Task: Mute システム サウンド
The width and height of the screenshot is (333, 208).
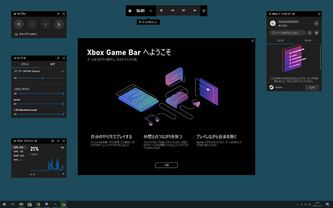Action: (x=15, y=93)
